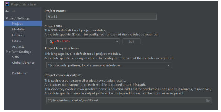Expand the Project language level dropdown arrow
Viewport: 221px width, 112px height.
[x=168, y=65]
